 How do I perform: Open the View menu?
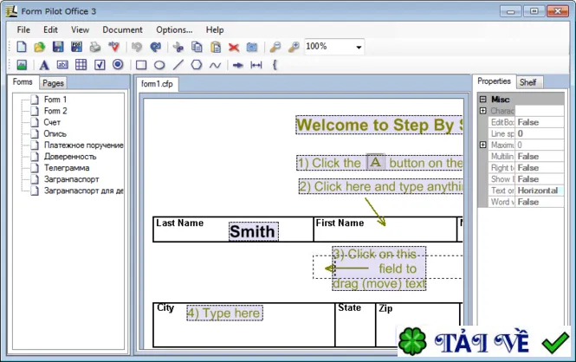80,29
